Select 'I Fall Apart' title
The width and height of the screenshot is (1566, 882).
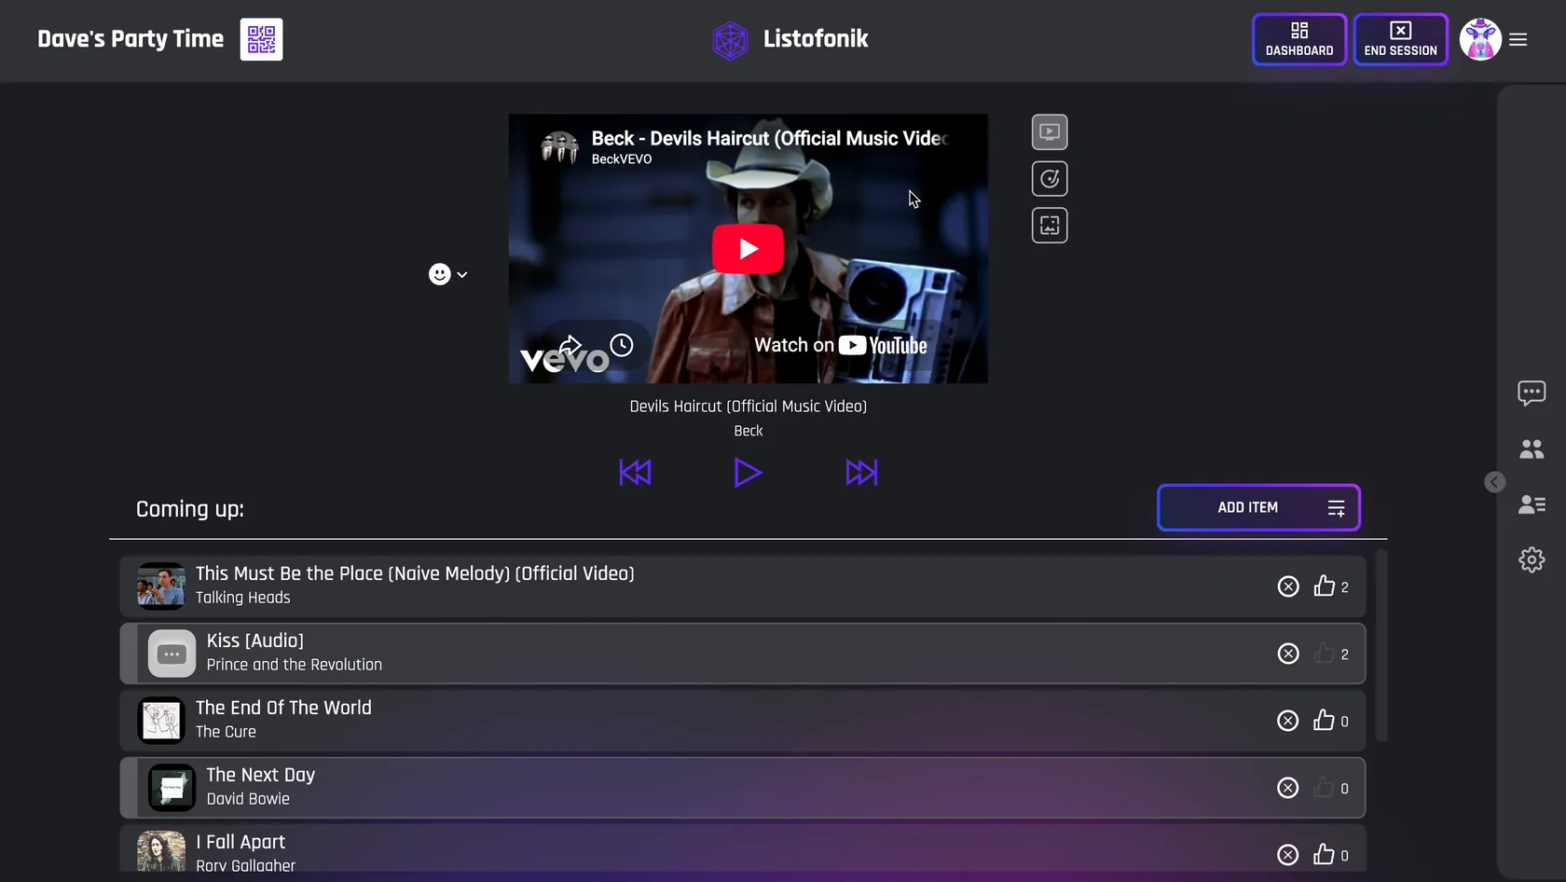coord(240,842)
